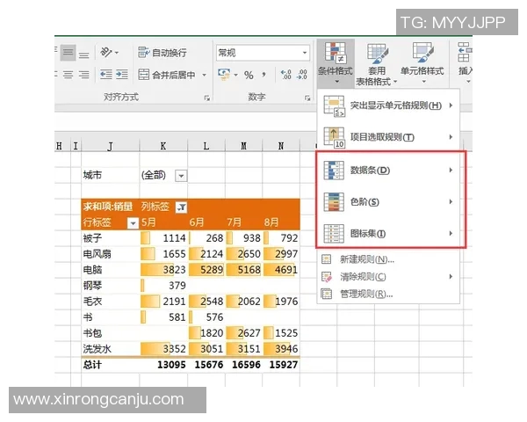Apply percent style format
The image size is (527, 422).
pos(249,75)
